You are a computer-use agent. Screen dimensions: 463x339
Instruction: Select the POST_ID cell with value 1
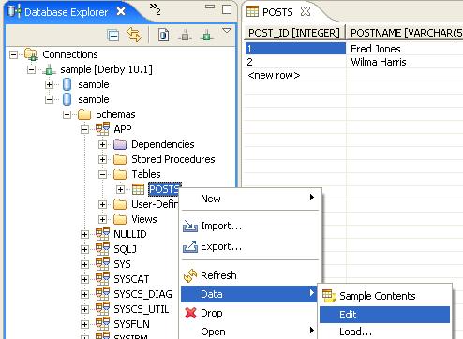pyautogui.click(x=295, y=49)
